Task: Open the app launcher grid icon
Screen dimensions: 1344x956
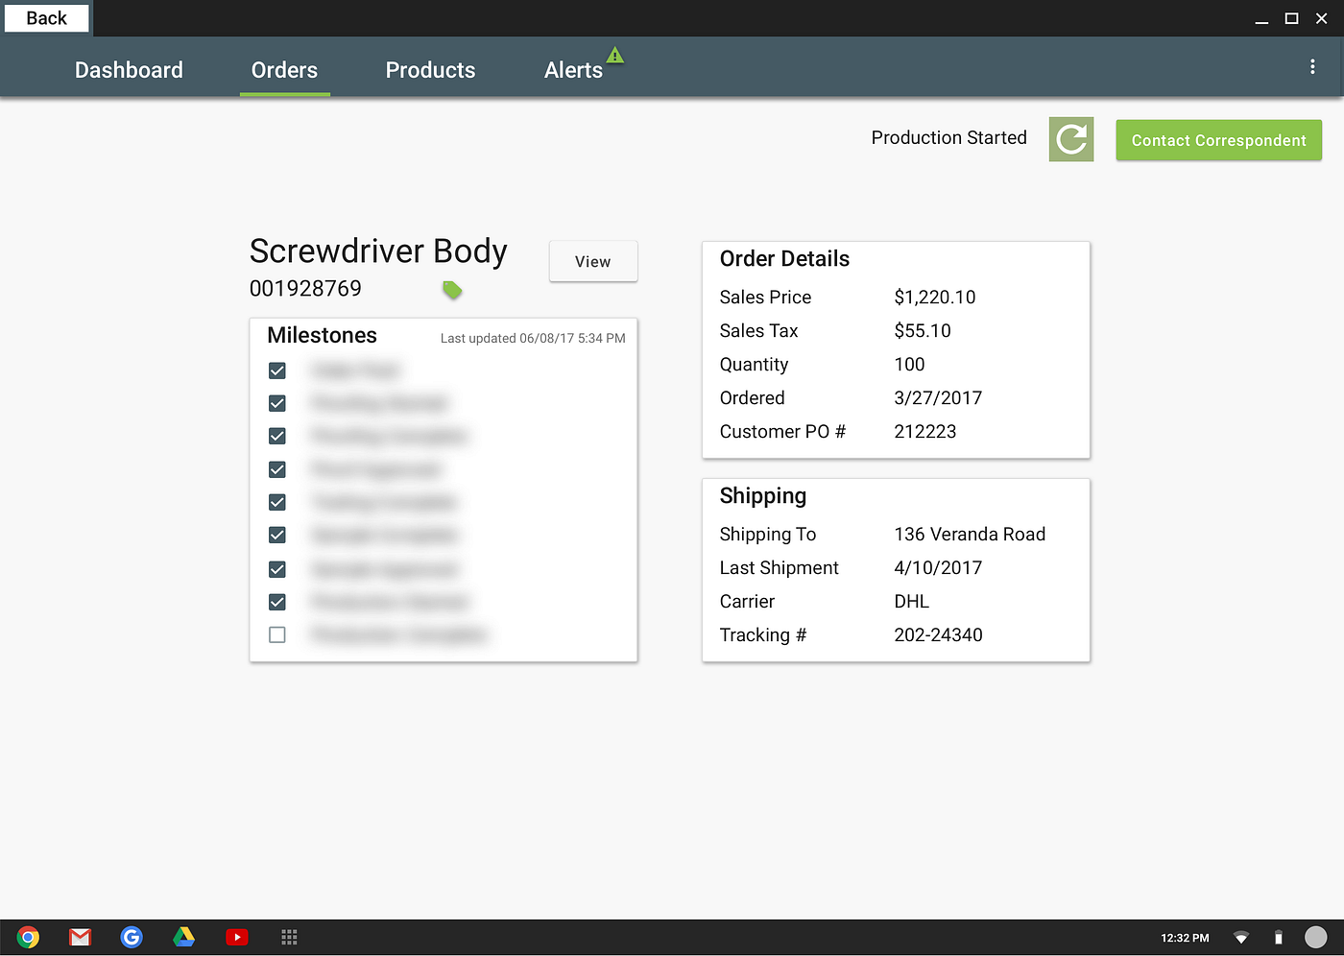Action: (x=289, y=937)
